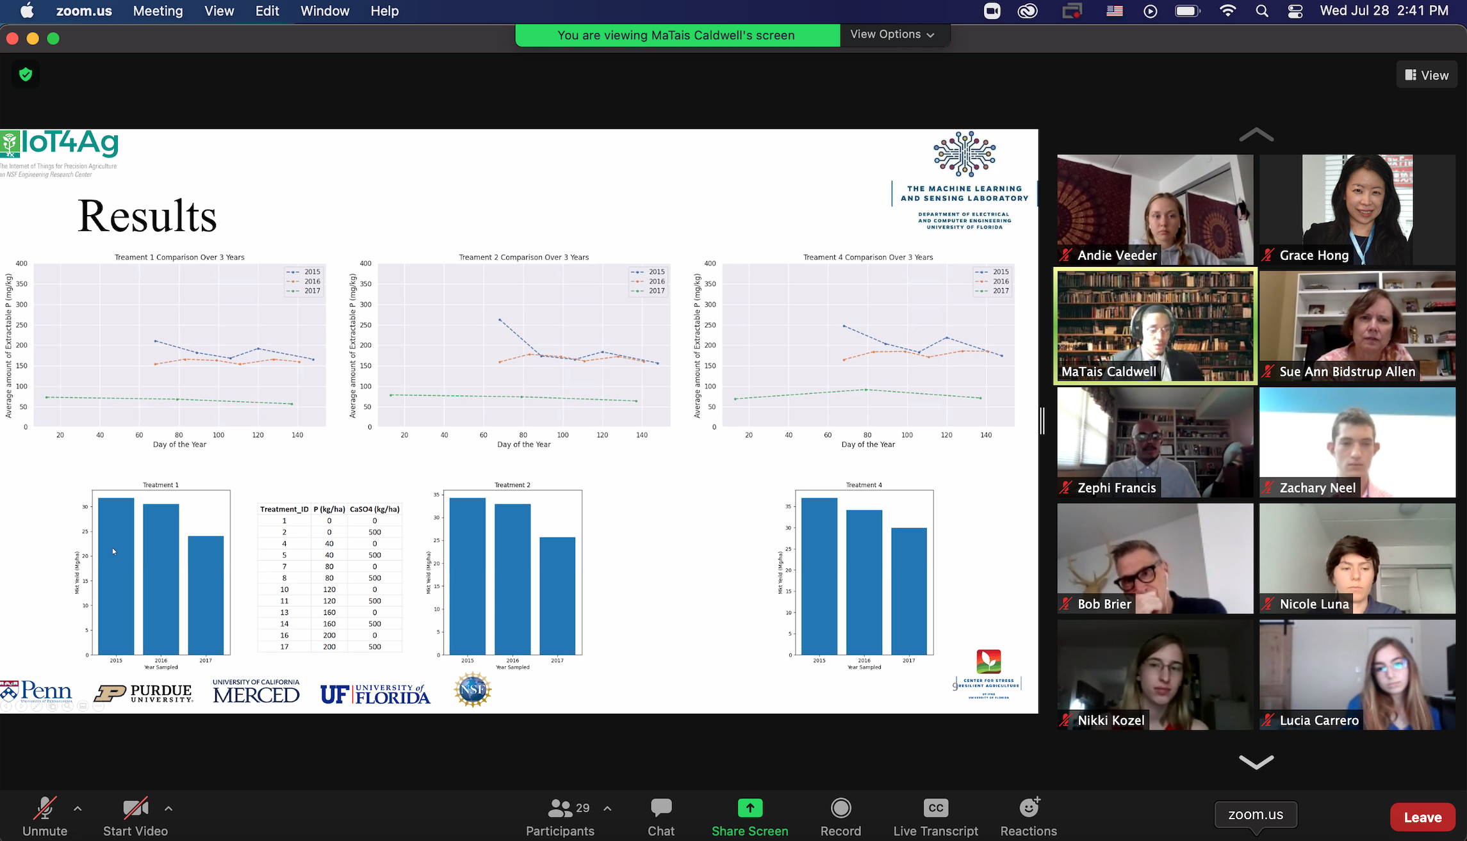Screen dimensions: 1467x841
Task: Open US flag input source menu
Action: [x=1115, y=11]
